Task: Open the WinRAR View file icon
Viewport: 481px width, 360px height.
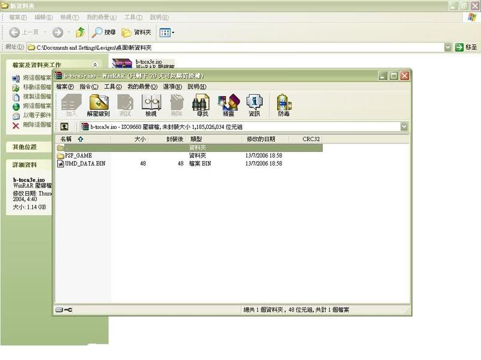Action: pos(150,104)
